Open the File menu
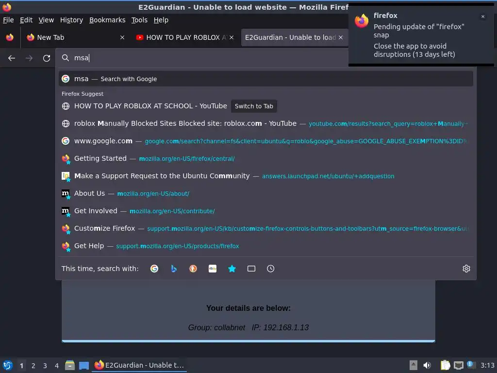This screenshot has width=497, height=373. 8,20
